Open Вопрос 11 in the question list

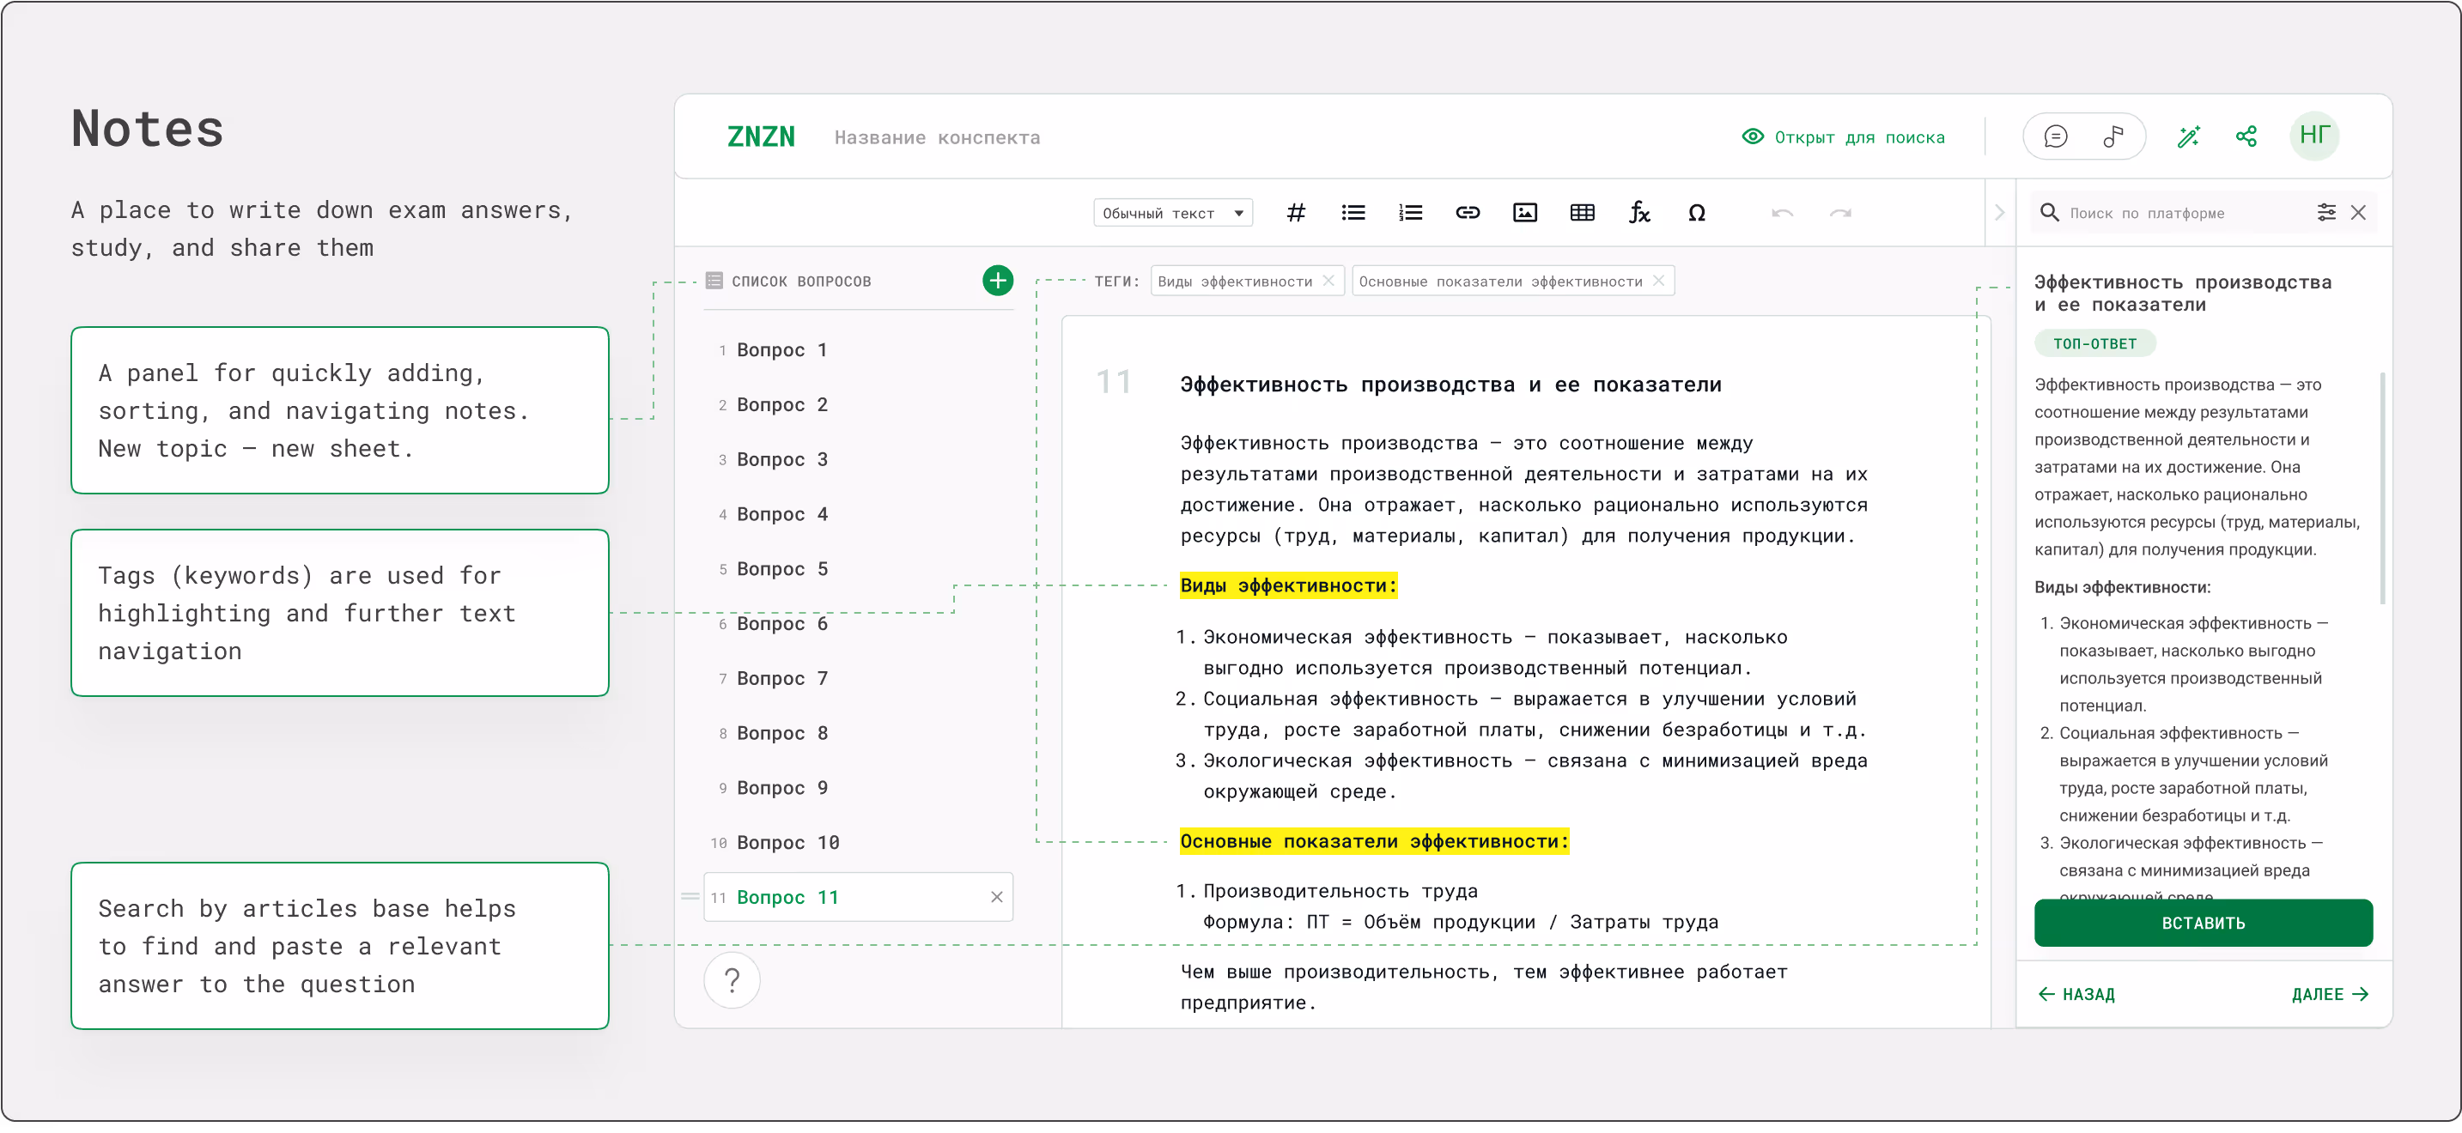(x=787, y=897)
